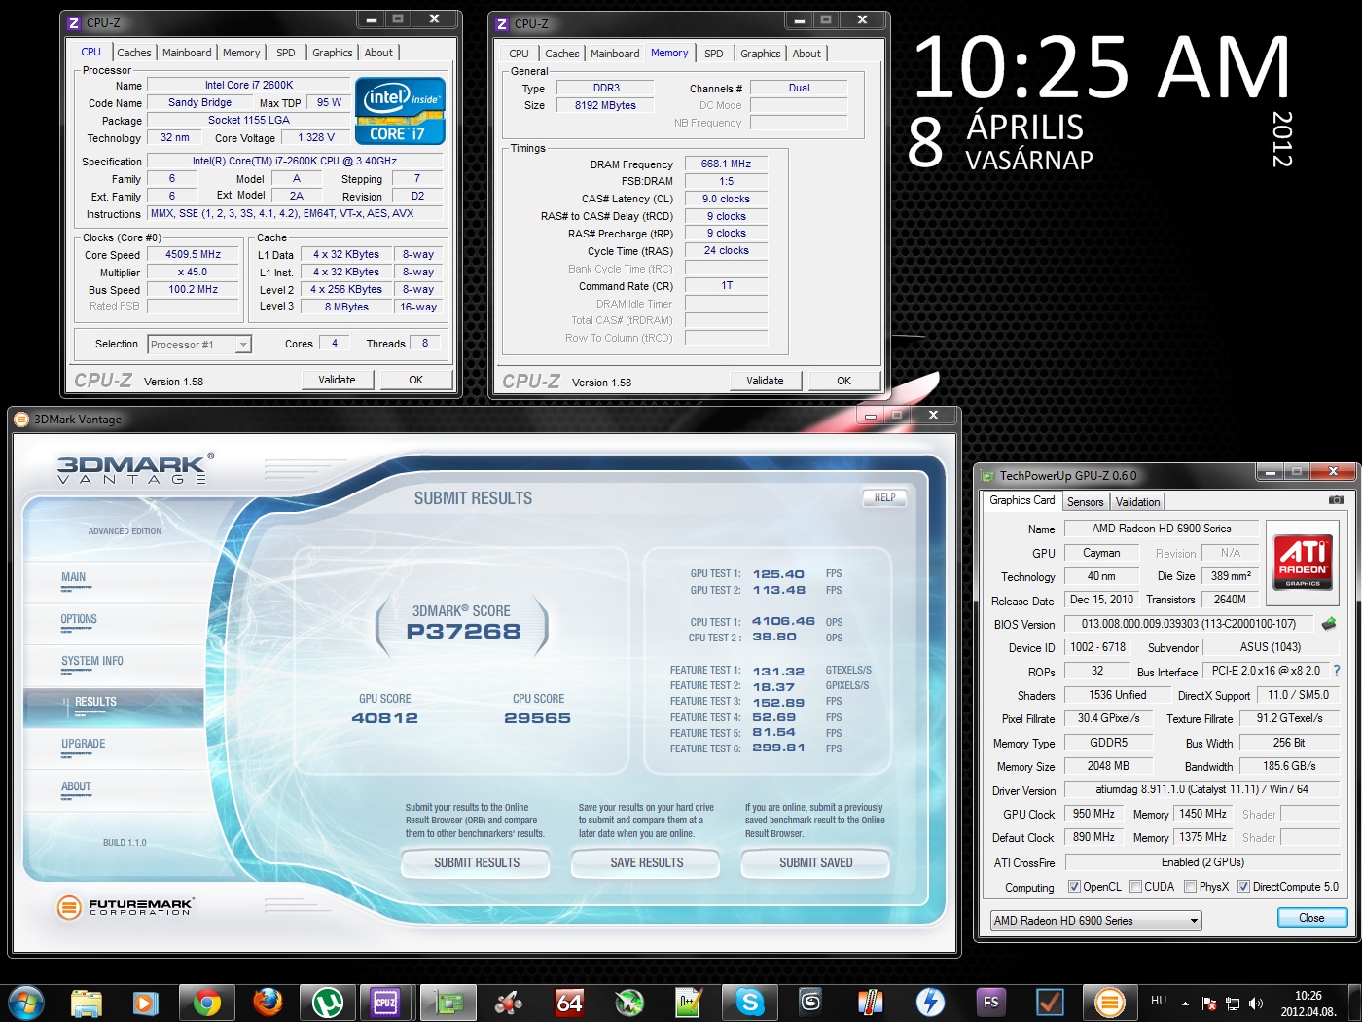Viewport: 1362px width, 1022px height.
Task: Open SPD tab in right CPU-Z window
Action: click(714, 54)
